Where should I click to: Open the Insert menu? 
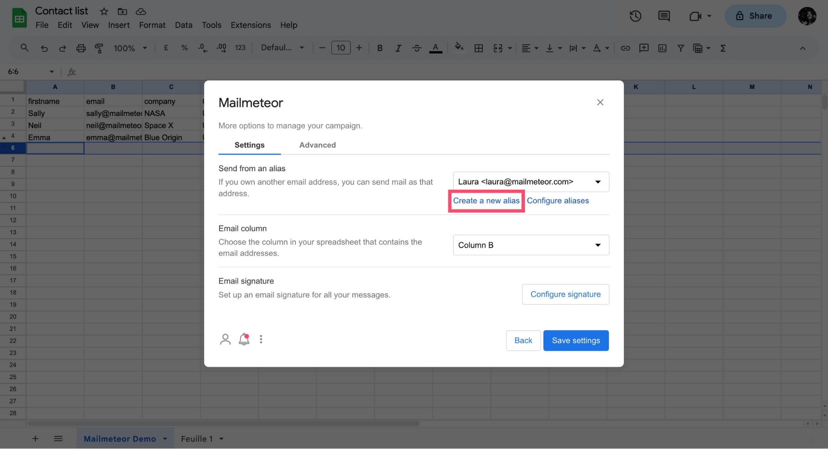click(119, 25)
